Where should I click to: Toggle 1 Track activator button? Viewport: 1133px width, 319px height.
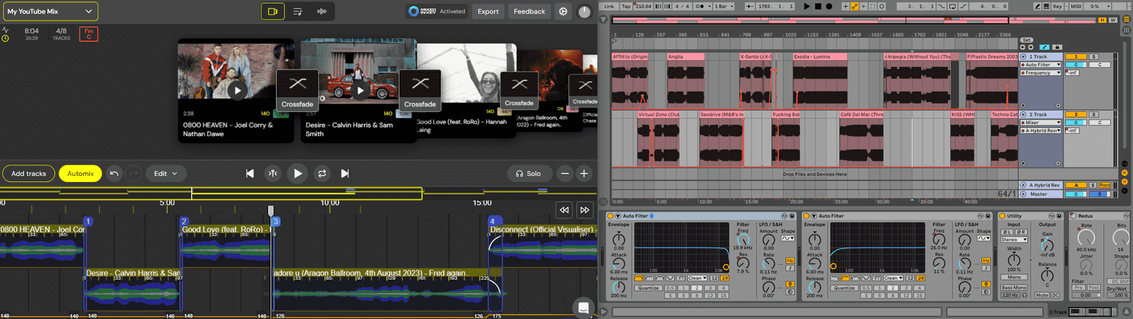[1076, 56]
